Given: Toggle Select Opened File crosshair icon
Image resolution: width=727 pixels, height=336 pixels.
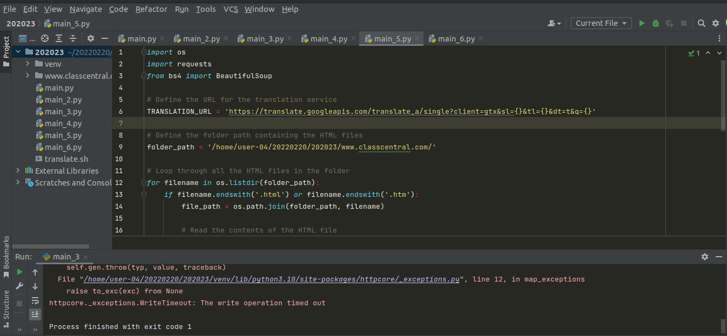Looking at the screenshot, I should pyautogui.click(x=44, y=38).
